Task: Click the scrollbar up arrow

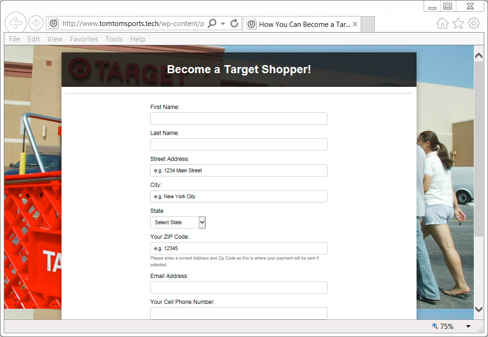Action: coord(479,56)
